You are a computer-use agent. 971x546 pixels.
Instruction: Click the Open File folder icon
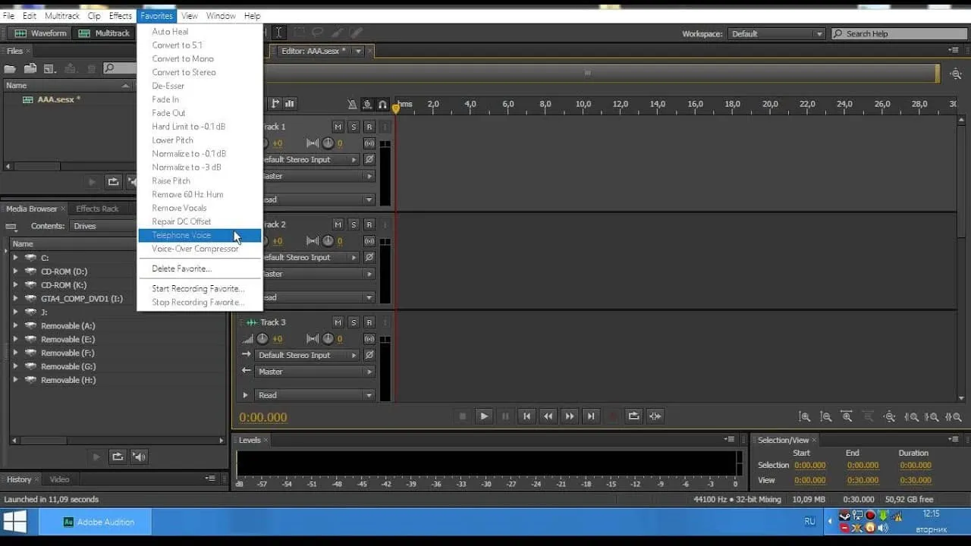[x=11, y=69]
